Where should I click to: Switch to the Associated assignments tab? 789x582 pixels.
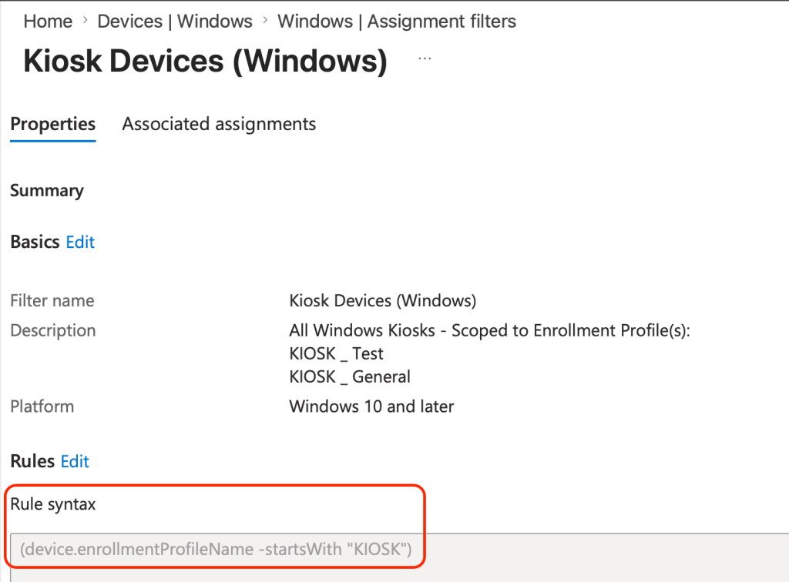pyautogui.click(x=219, y=124)
